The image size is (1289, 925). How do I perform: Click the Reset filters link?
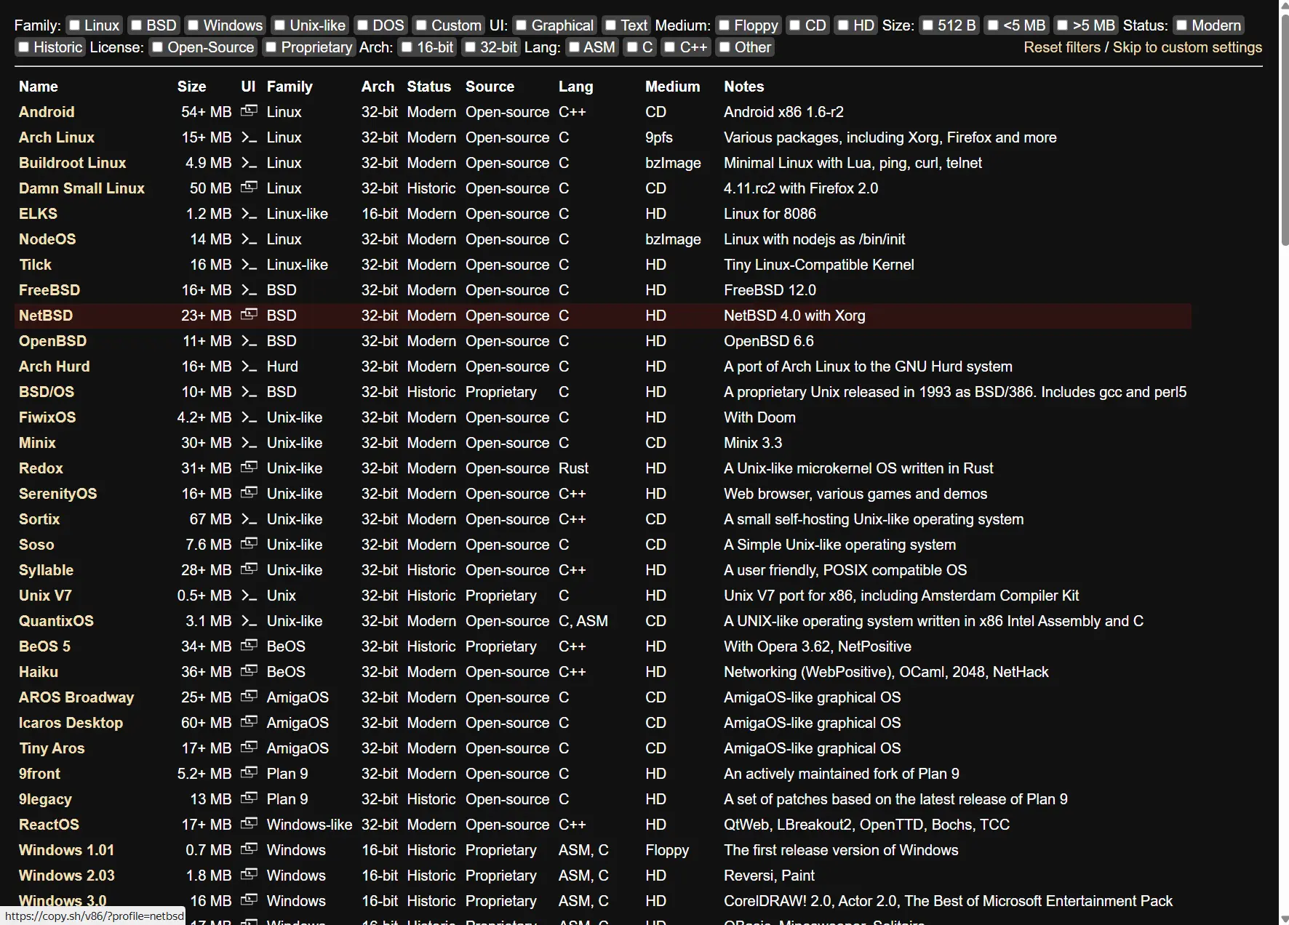tap(1062, 47)
